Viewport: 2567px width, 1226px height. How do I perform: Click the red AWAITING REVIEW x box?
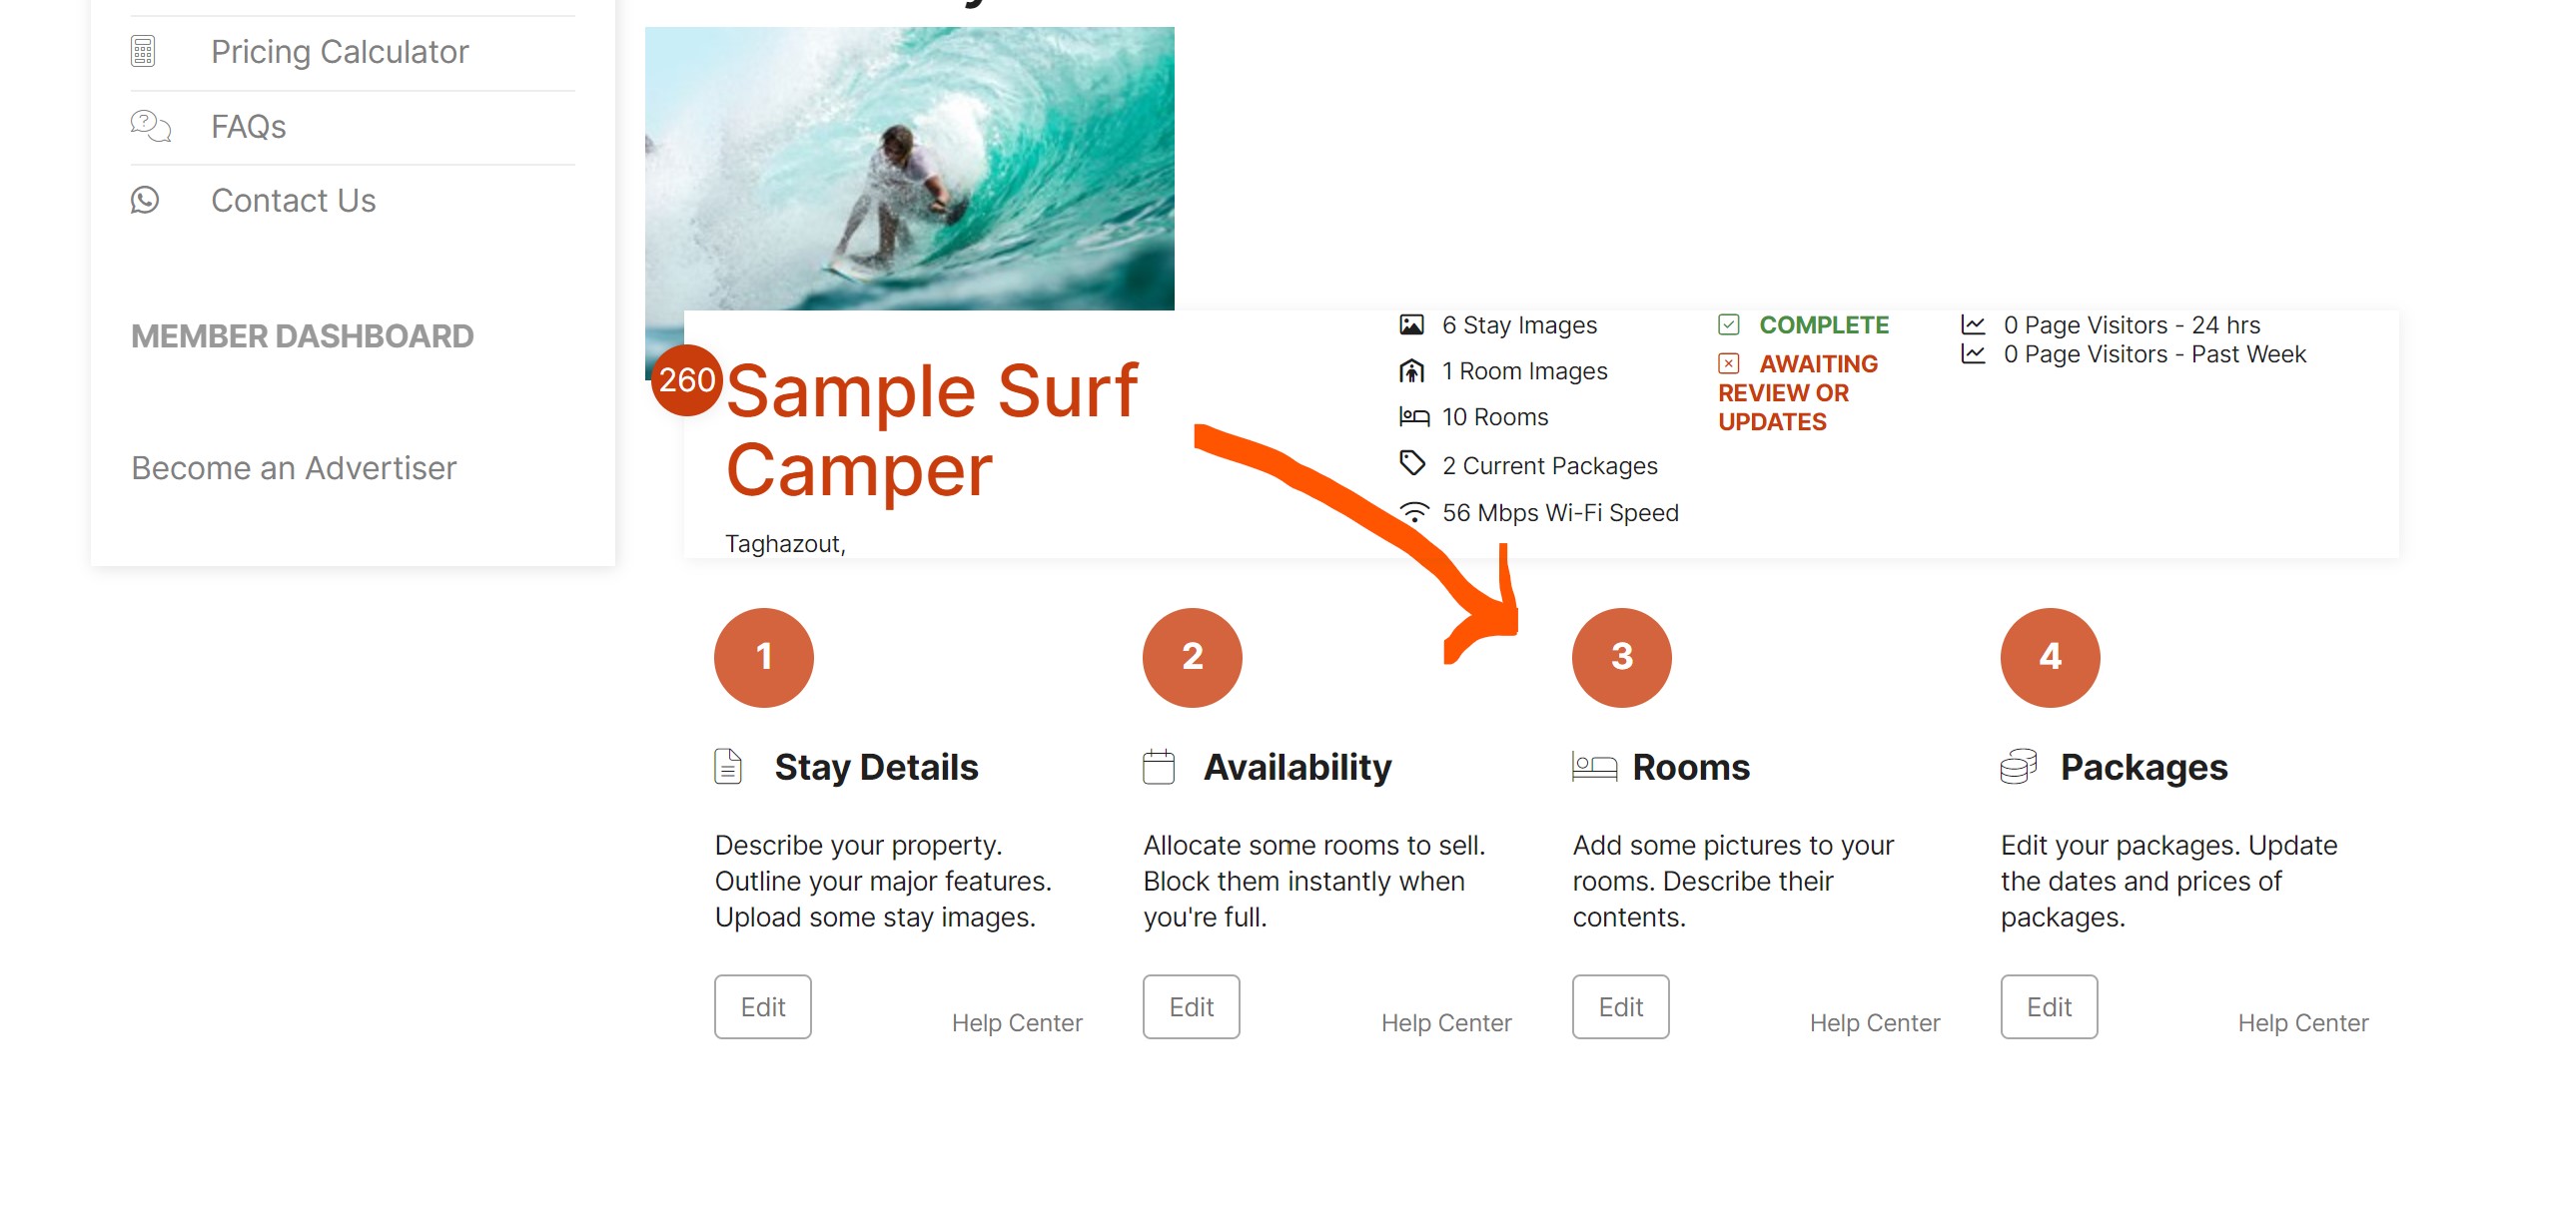click(x=1729, y=363)
